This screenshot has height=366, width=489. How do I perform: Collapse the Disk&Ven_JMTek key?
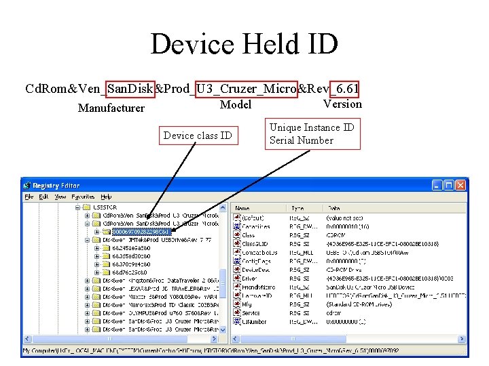tap(88, 240)
